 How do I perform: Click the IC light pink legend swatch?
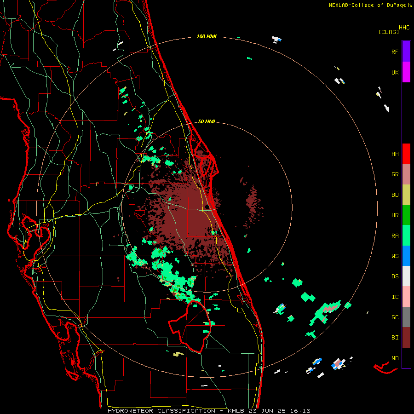[x=406, y=297]
